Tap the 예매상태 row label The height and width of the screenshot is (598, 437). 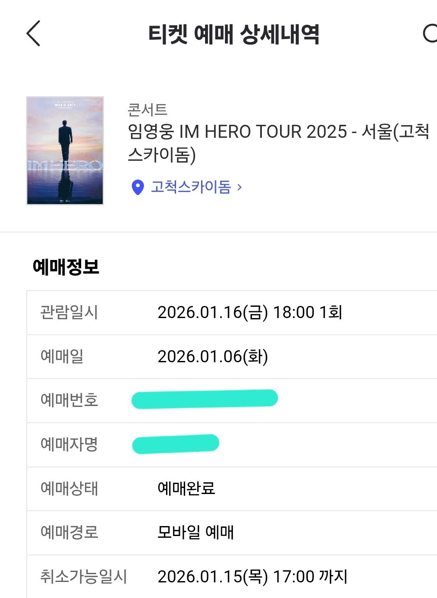click(x=69, y=488)
